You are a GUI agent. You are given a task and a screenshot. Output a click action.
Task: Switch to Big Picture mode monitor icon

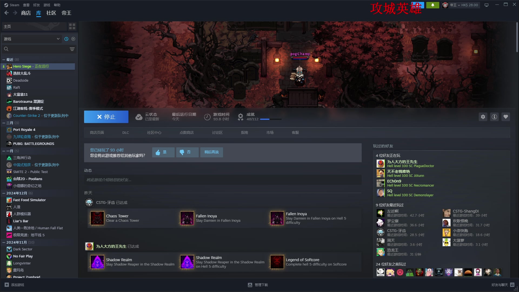[487, 5]
